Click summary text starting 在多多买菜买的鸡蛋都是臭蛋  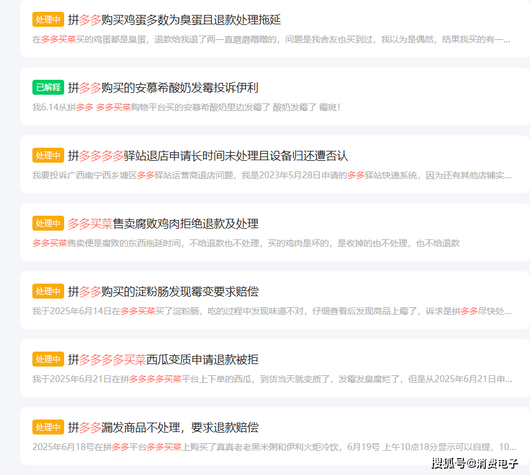point(272,40)
